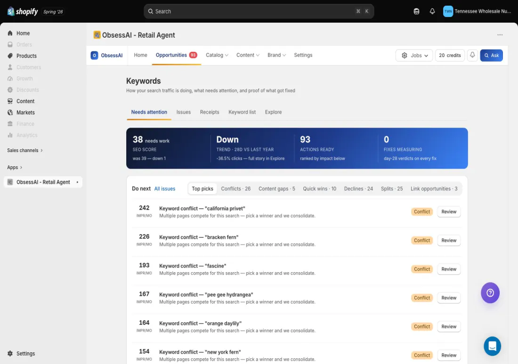
Task: Expand Sales channels section
Action: click(25, 150)
